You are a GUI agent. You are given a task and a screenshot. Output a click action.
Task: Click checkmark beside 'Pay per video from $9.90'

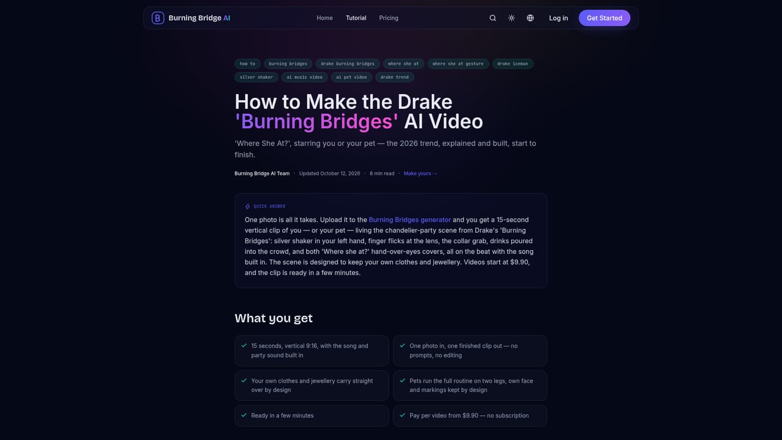click(403, 415)
